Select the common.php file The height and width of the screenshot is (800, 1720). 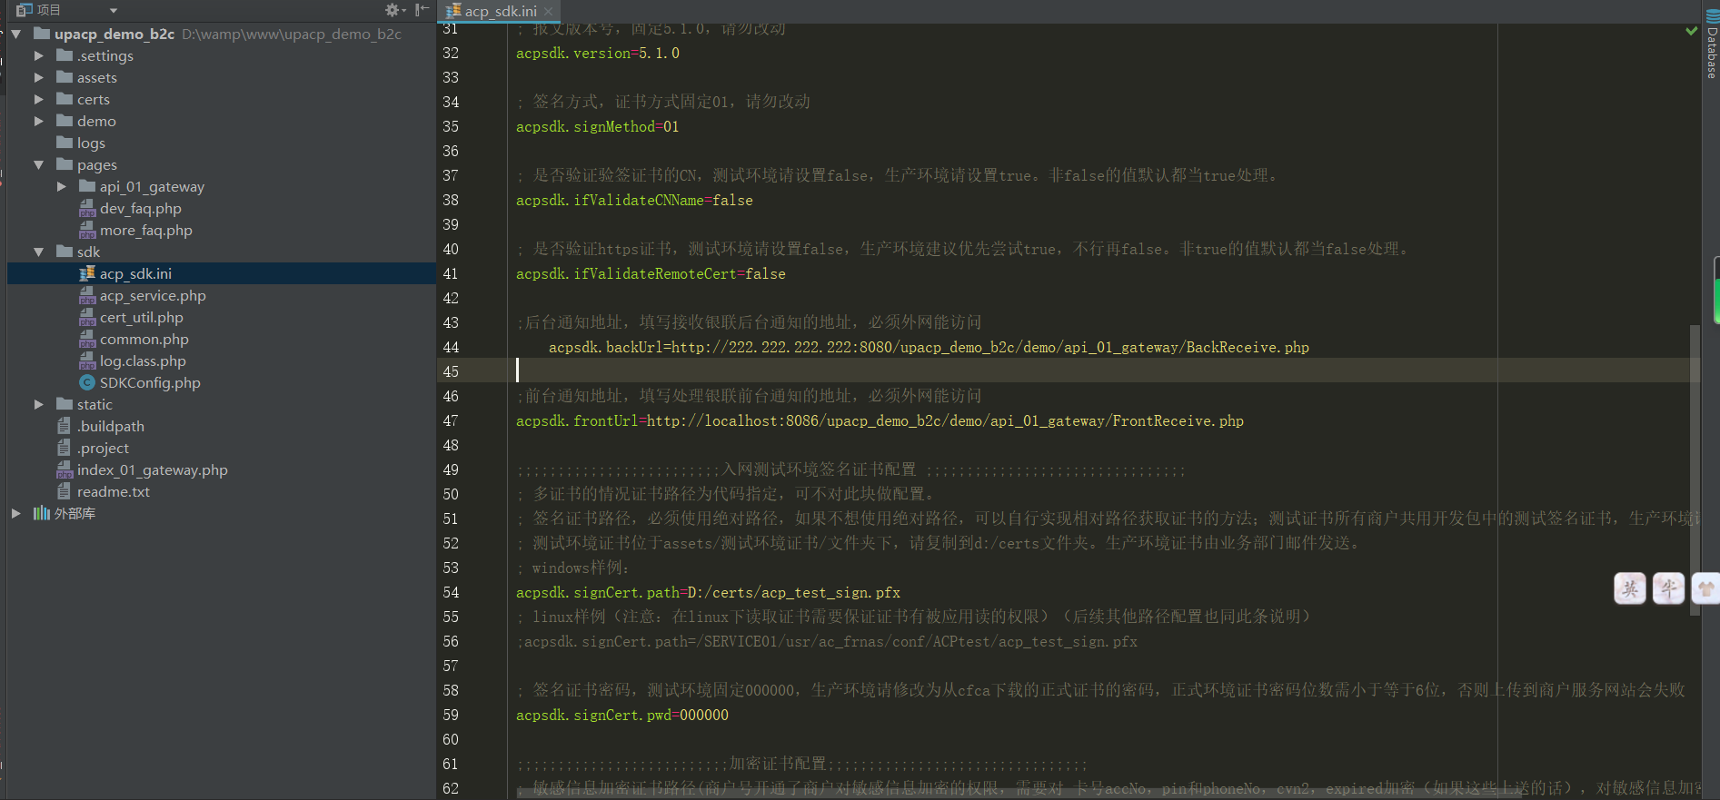click(144, 340)
